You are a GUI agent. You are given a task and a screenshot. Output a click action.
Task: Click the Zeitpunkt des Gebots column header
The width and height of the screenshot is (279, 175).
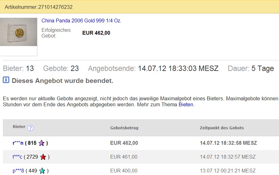pyautogui.click(x=222, y=128)
